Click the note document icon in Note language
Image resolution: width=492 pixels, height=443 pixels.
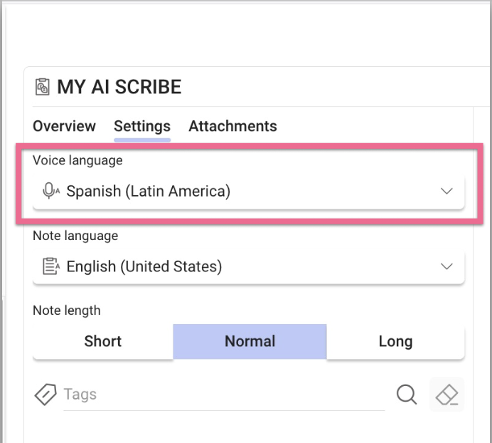point(50,266)
